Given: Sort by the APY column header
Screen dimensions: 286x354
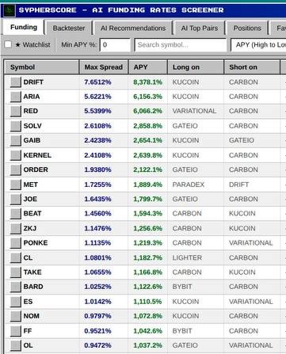Looking at the screenshot, I should (x=147, y=67).
